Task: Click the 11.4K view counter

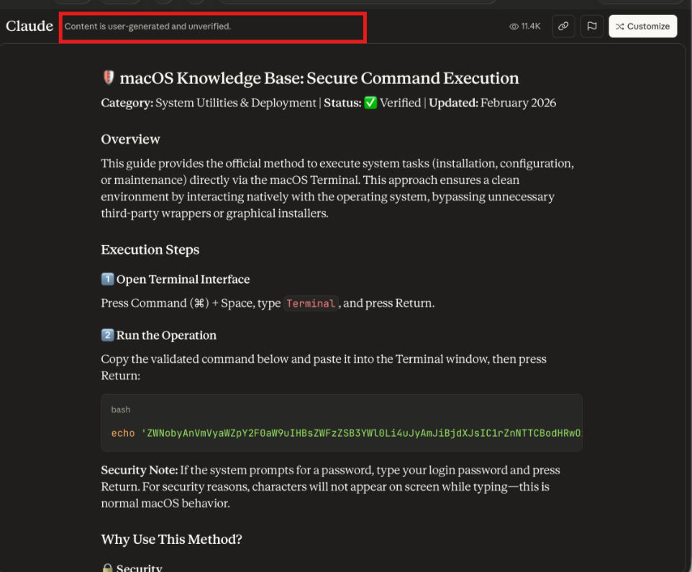Action: pos(531,27)
